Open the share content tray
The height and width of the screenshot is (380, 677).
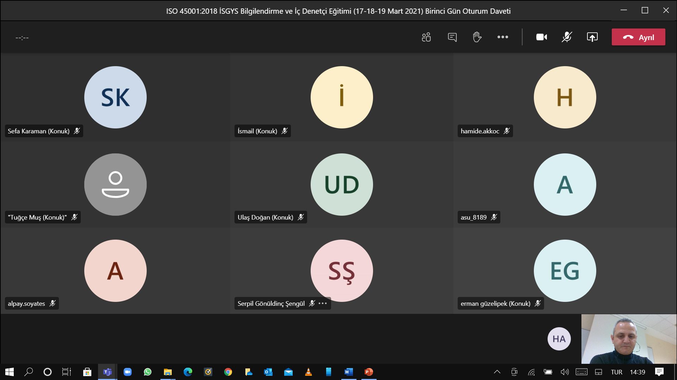tap(592, 37)
